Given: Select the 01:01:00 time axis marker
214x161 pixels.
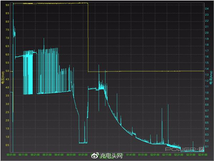Looking at the screenshot, I should [83, 155].
